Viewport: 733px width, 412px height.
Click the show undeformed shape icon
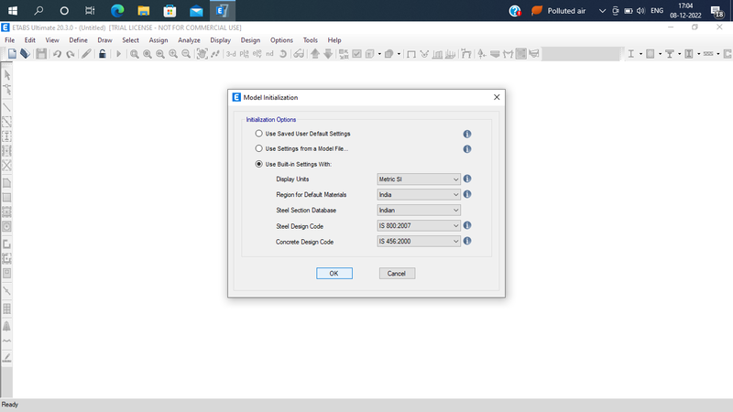tap(410, 54)
